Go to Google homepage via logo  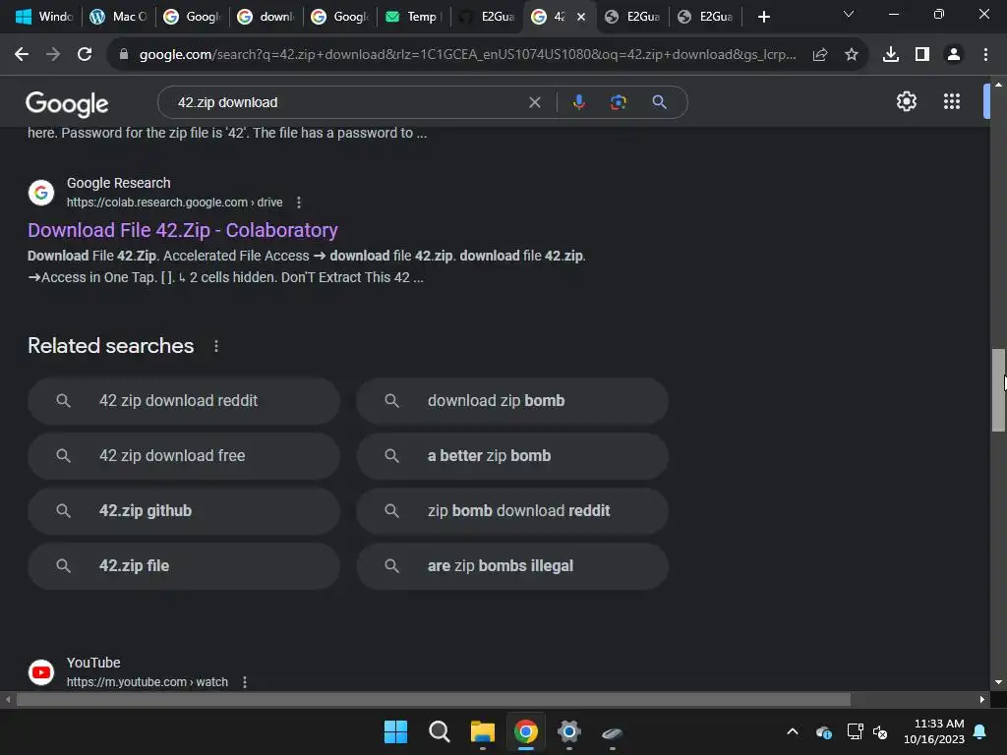tap(67, 103)
